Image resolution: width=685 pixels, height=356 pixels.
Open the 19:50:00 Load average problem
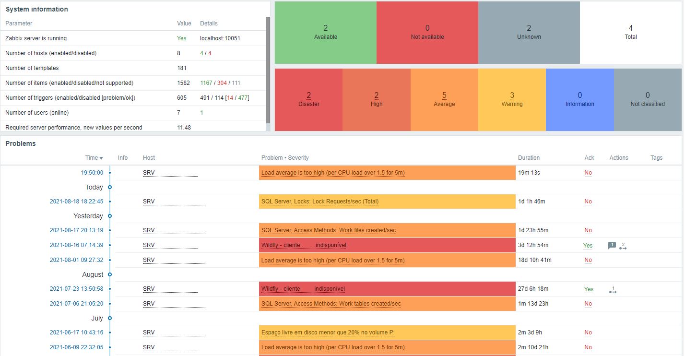333,173
